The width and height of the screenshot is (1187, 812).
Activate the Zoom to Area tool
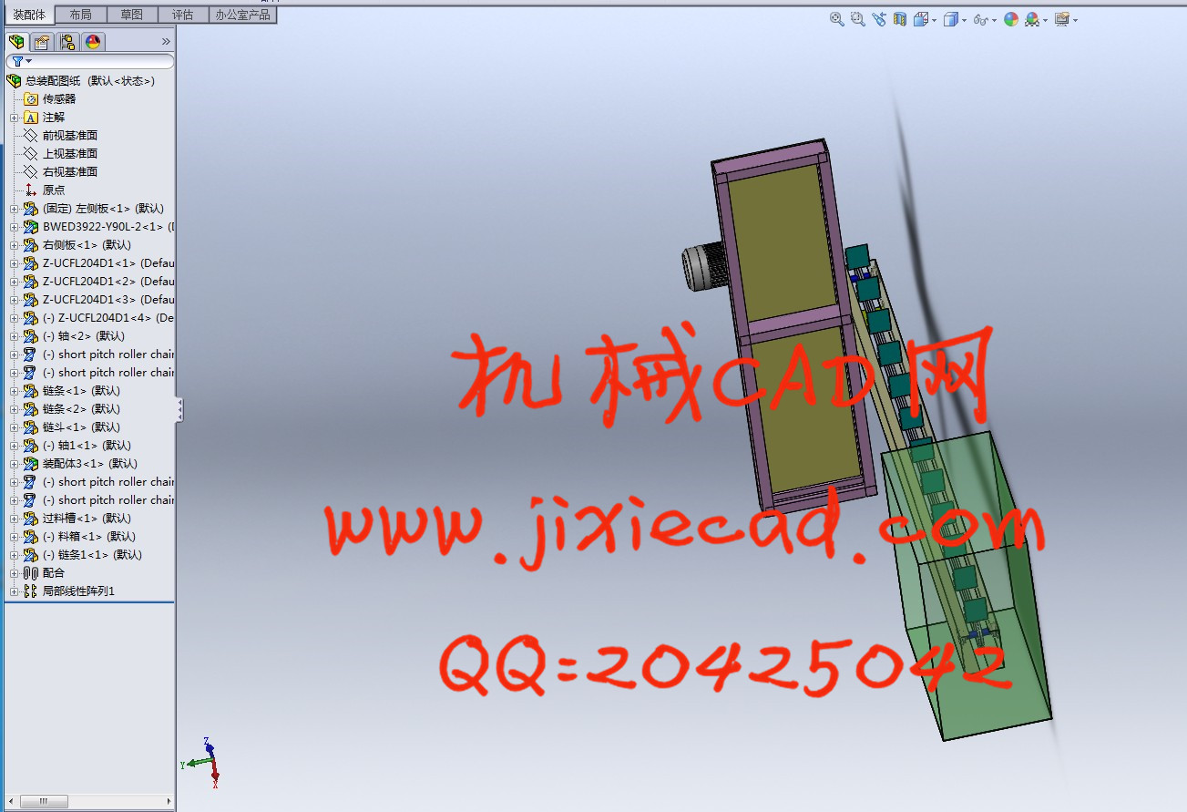point(857,19)
